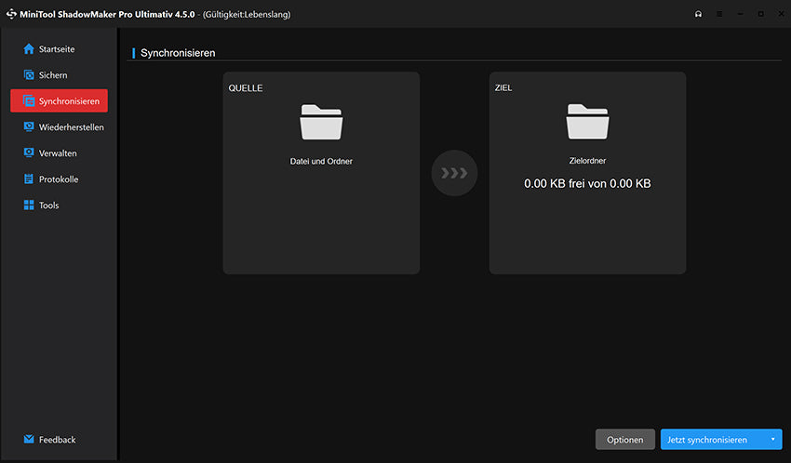Maximize the ShadowMaker window
The image size is (791, 463).
[x=760, y=14]
